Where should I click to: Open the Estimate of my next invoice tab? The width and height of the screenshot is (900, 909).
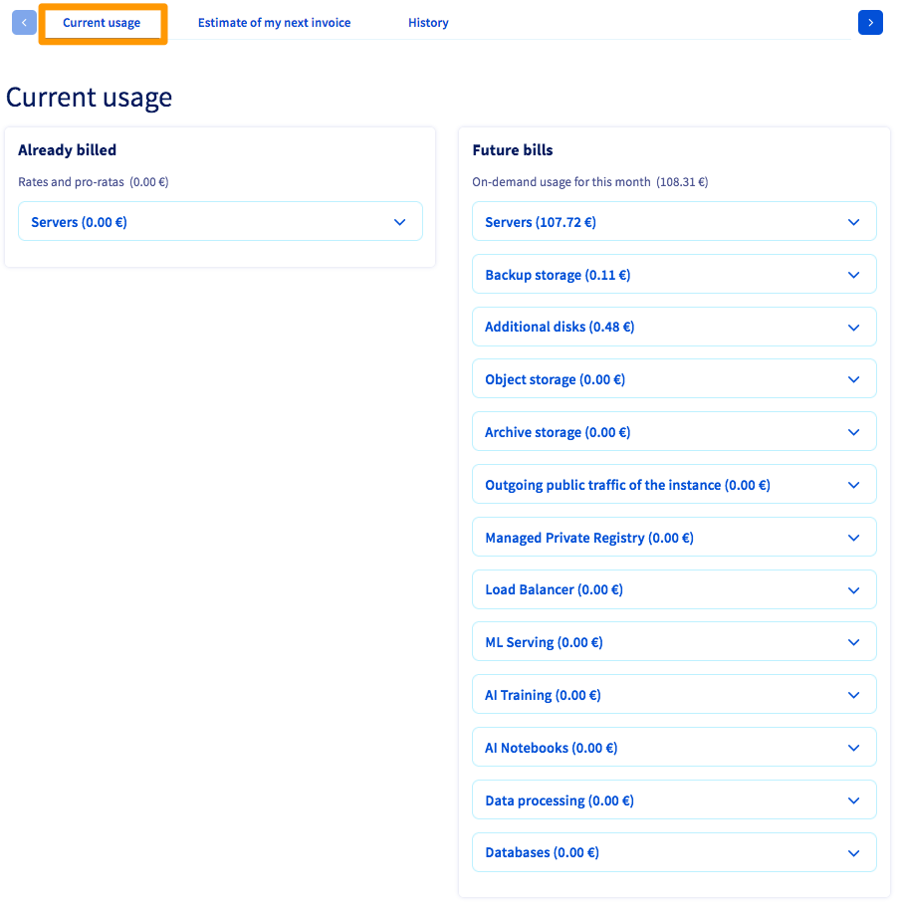pyautogui.click(x=274, y=23)
